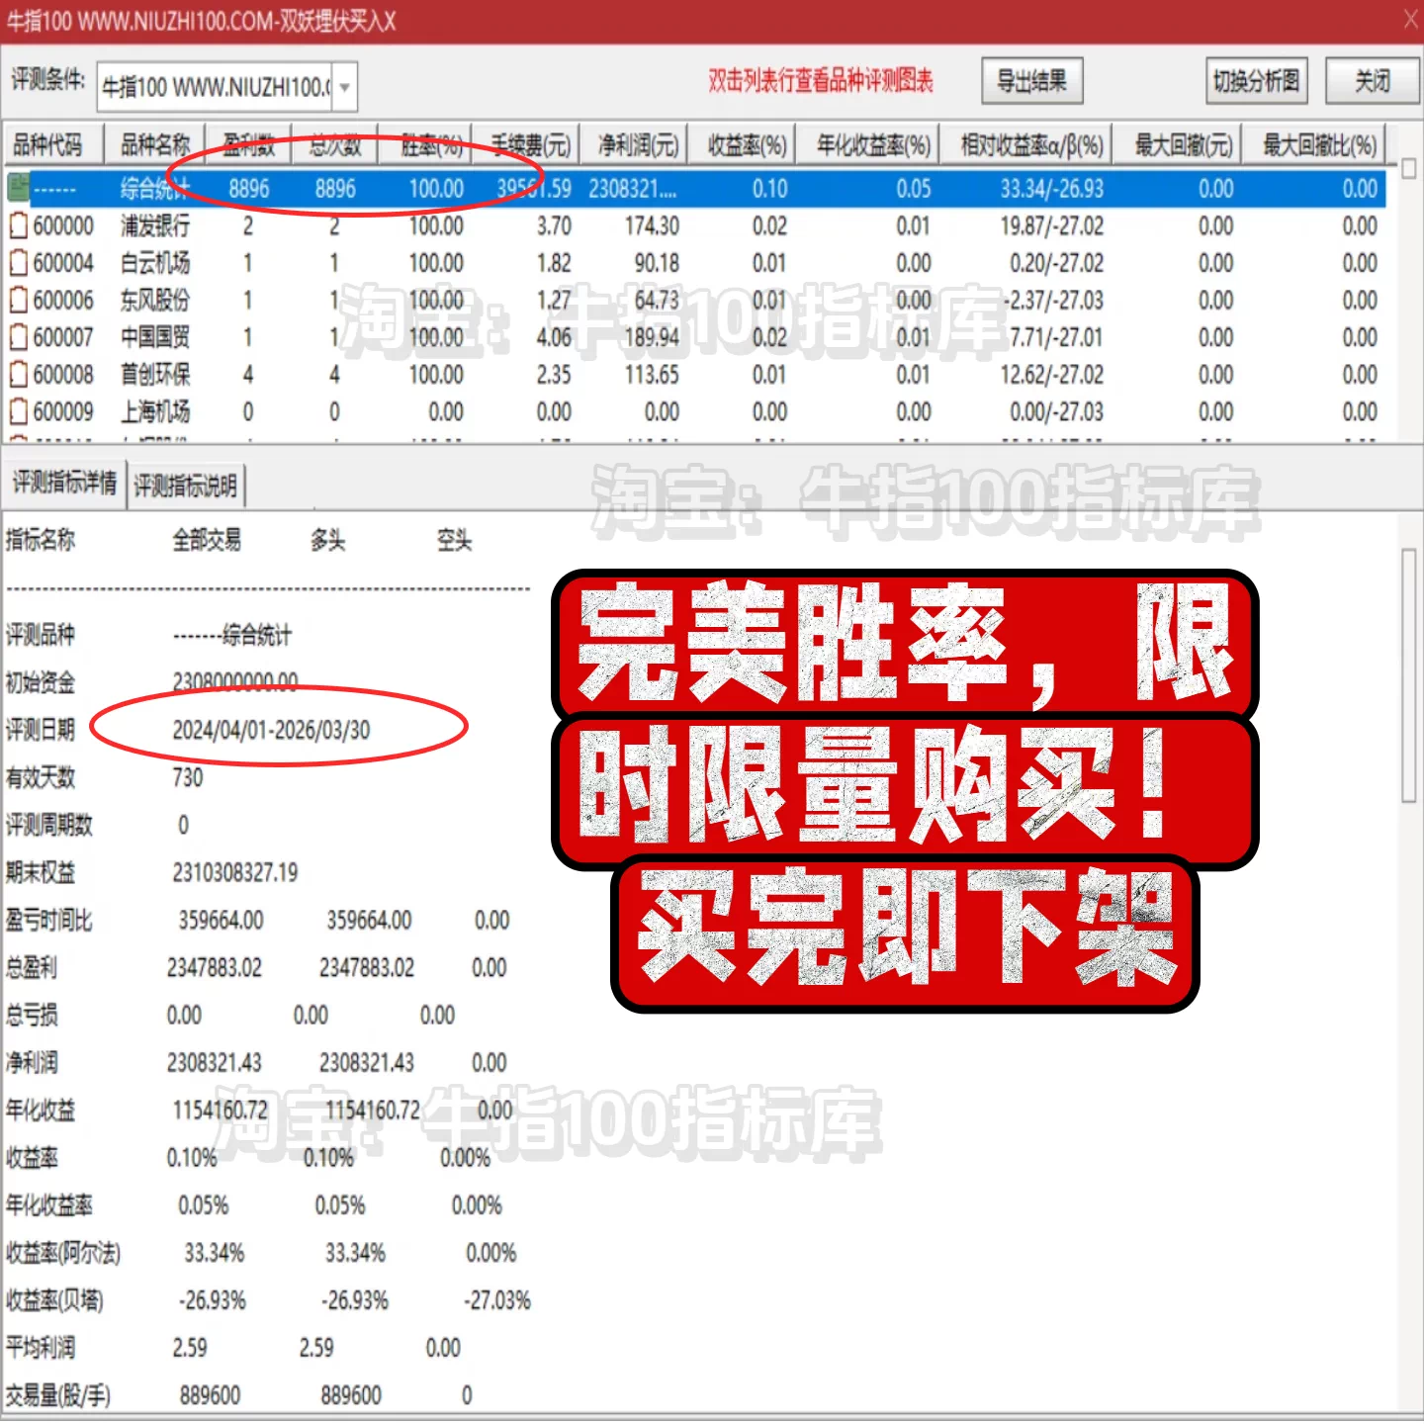Click the 有效天数 value 730
Image resolution: width=1424 pixels, height=1424 pixels.
[x=187, y=778]
